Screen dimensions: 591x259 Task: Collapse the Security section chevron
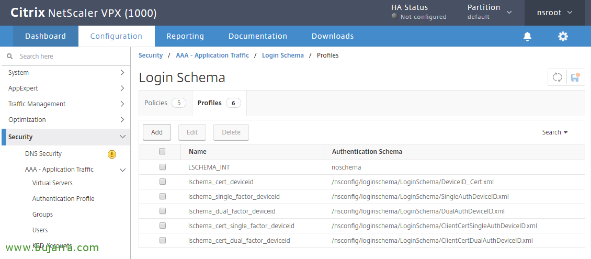click(122, 137)
